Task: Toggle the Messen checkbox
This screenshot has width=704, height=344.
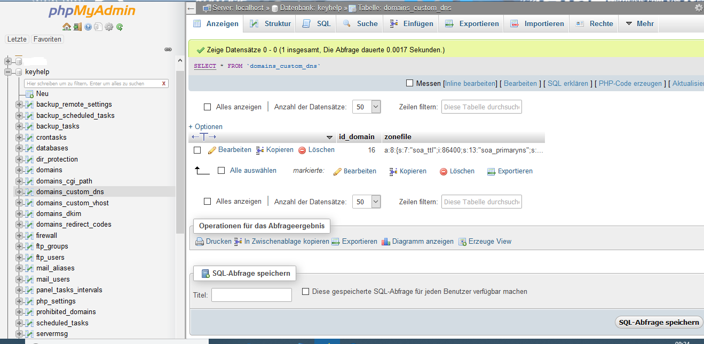Action: pyautogui.click(x=410, y=83)
